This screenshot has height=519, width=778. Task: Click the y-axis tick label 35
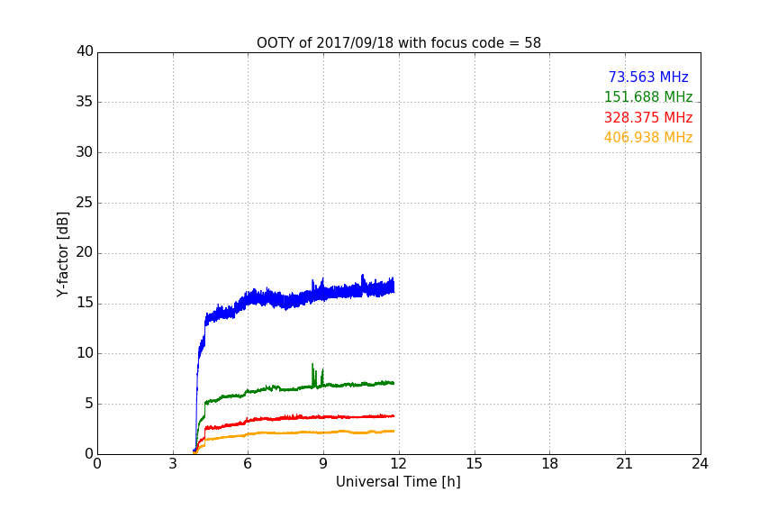(85, 102)
